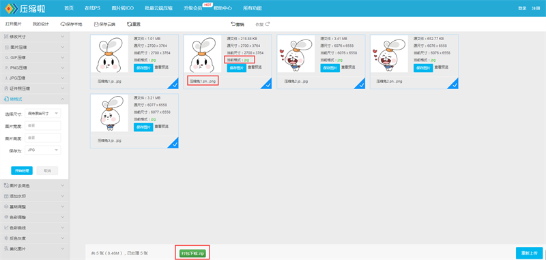546x260 pixels.
Task: Expand the 基础调整 section chevron
Action: point(62,206)
